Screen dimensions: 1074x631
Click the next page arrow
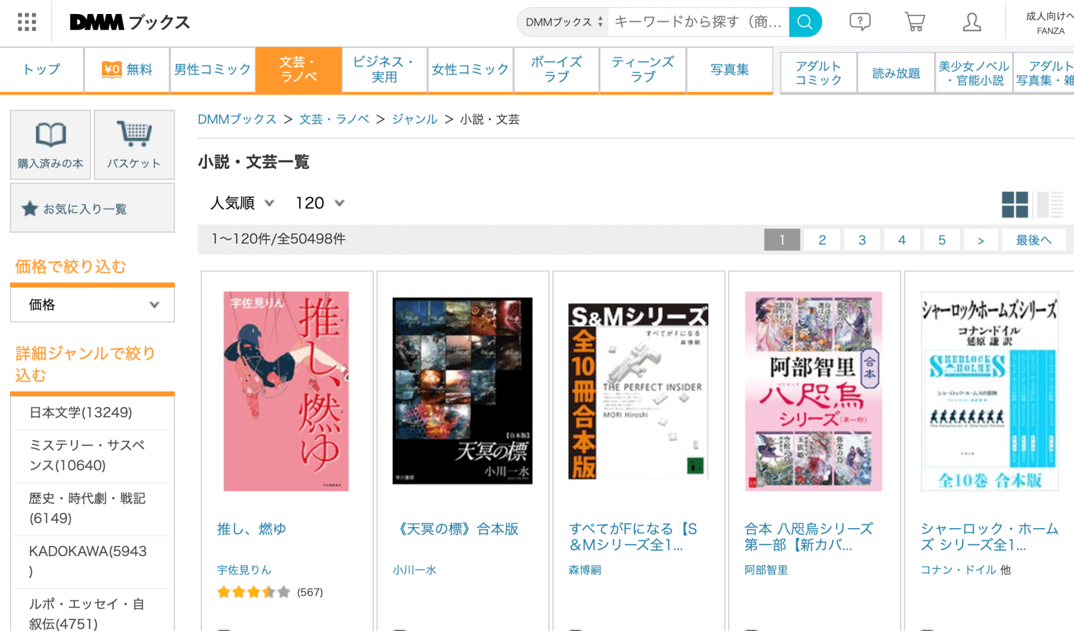[x=981, y=240]
